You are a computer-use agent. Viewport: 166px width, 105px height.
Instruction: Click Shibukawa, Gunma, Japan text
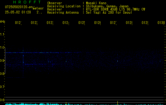107,6
